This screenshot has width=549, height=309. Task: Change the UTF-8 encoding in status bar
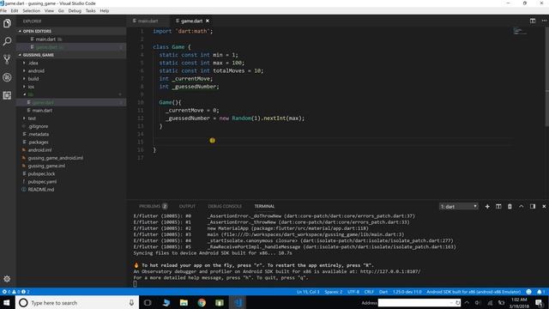[353, 292]
